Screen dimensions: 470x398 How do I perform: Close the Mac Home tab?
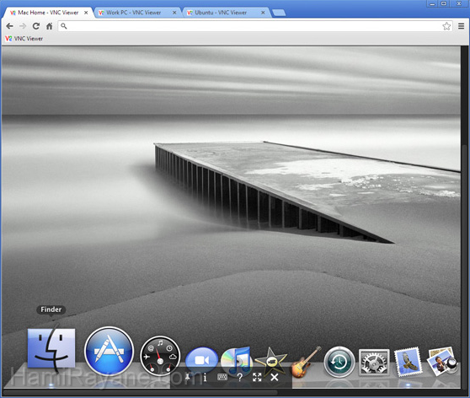[x=86, y=13]
